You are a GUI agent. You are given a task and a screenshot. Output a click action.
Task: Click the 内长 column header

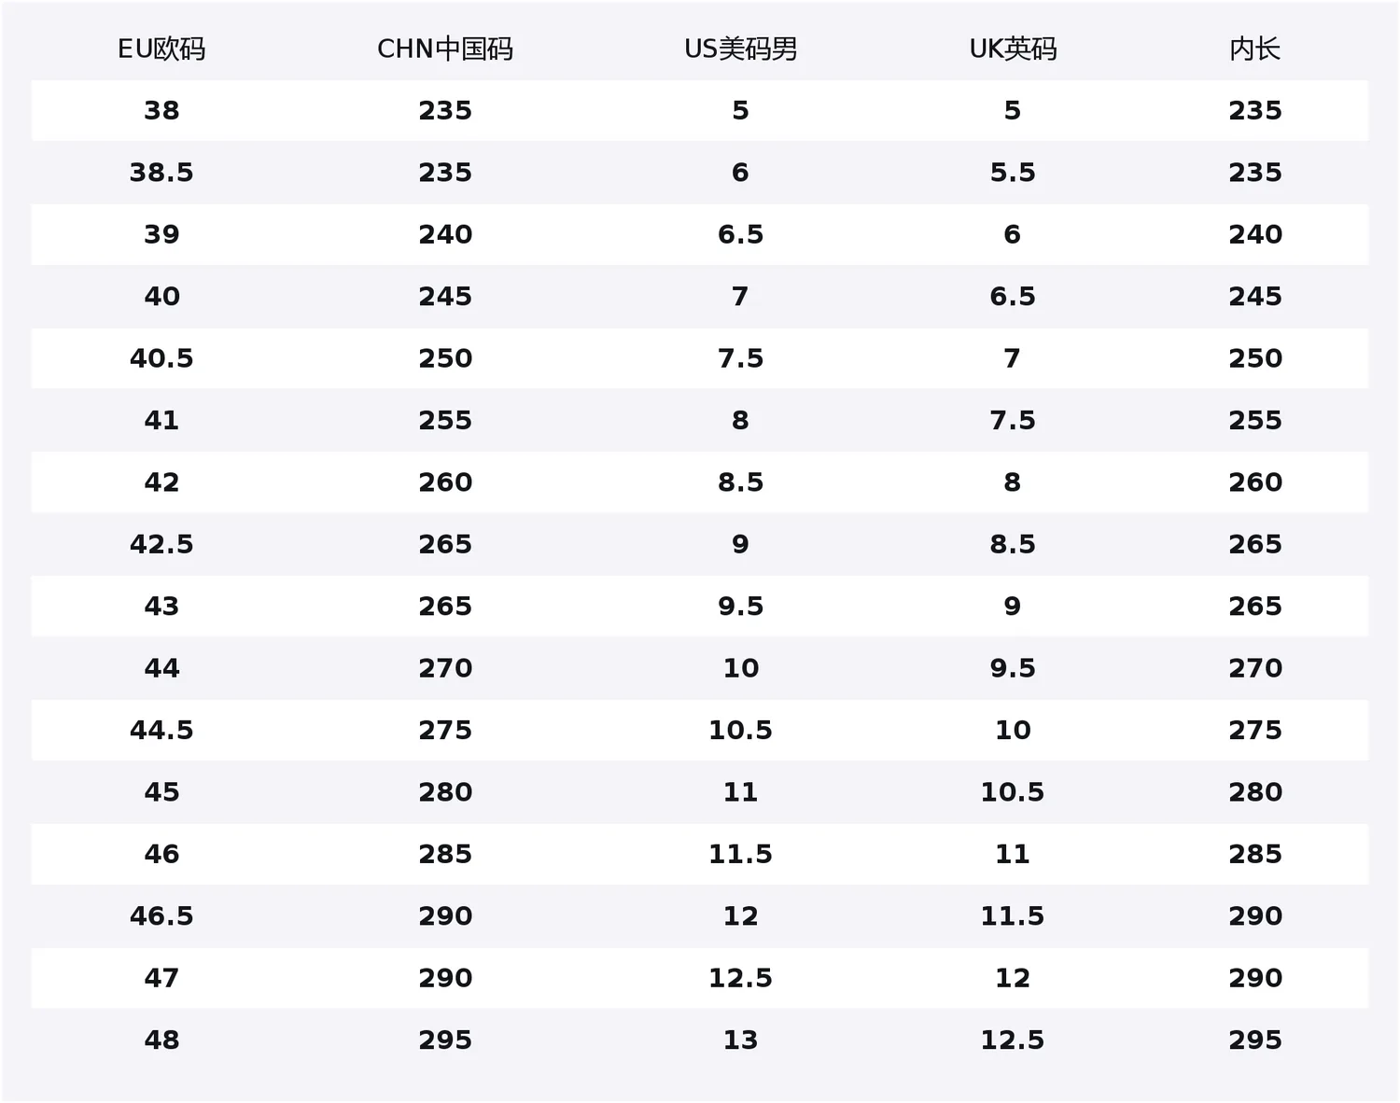1255,49
